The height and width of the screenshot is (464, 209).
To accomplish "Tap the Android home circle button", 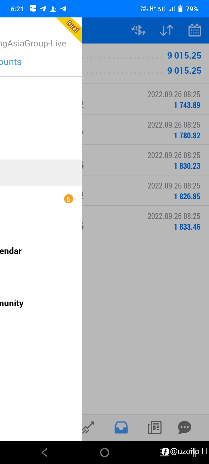I will [105, 452].
